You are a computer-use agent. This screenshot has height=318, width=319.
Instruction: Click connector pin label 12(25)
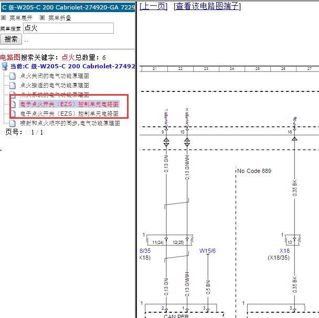178,242
